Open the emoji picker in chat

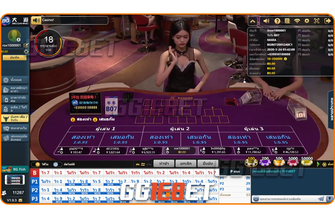click(256, 199)
